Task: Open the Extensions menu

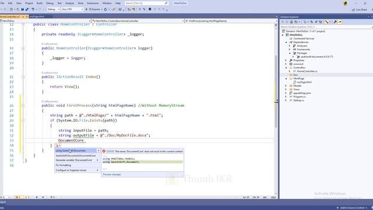Action: tap(93, 3)
